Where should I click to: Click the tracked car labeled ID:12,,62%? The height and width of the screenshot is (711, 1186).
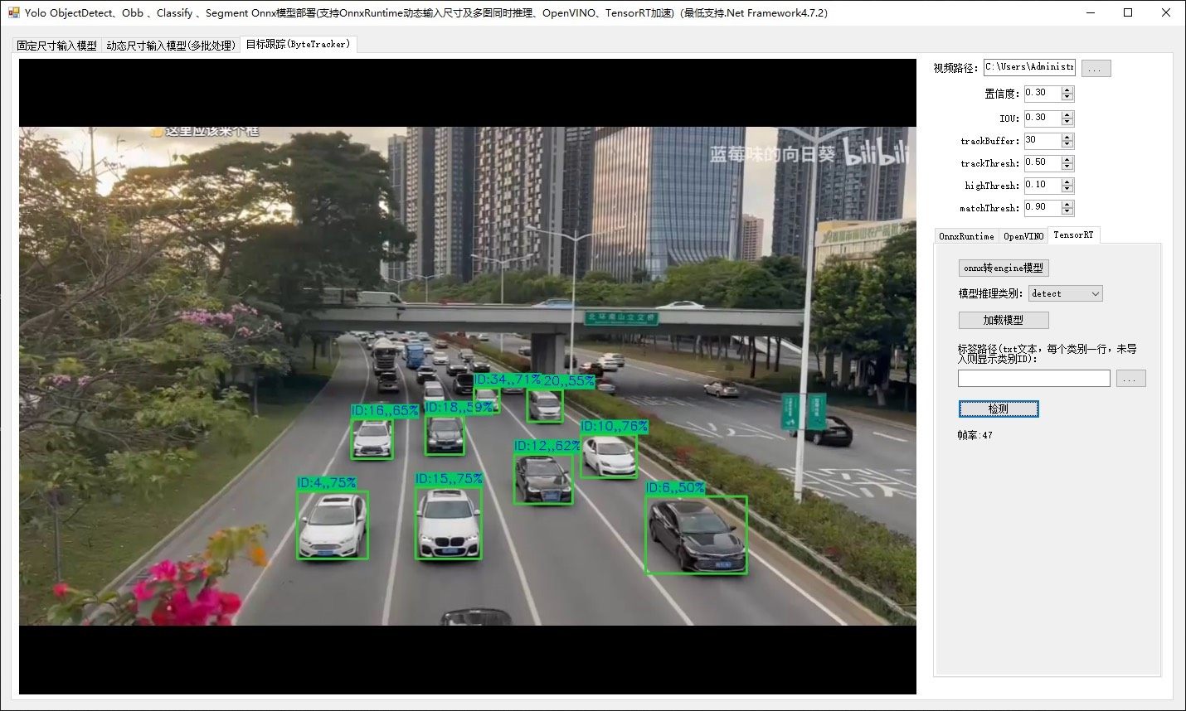point(543,478)
